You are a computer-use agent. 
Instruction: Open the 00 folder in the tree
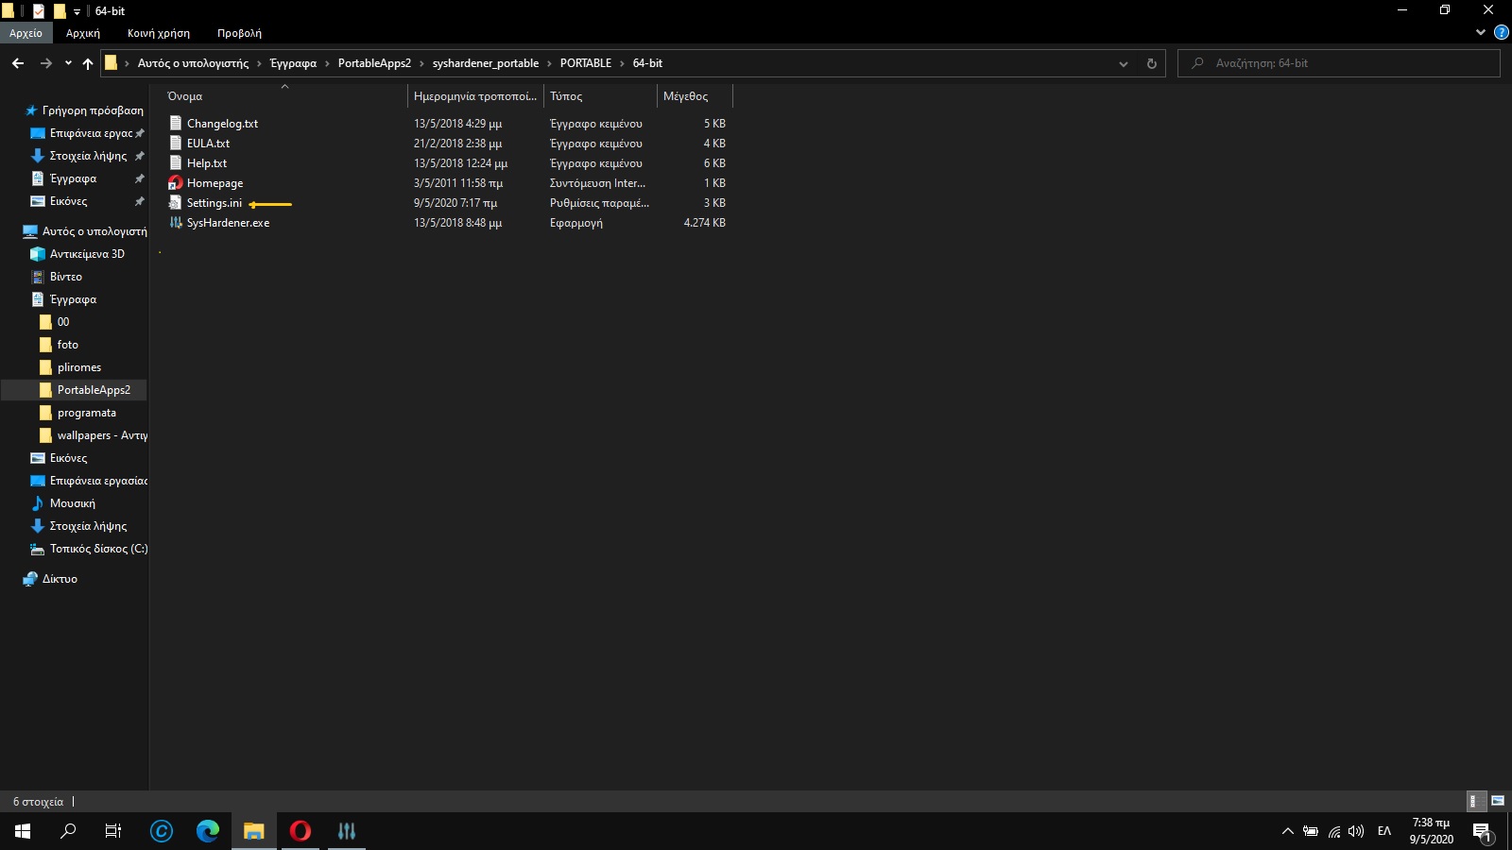click(x=63, y=322)
